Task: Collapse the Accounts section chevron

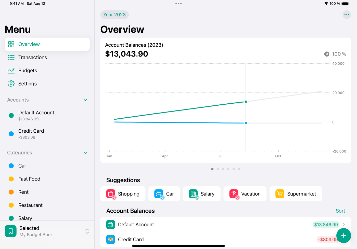Action: click(85, 100)
